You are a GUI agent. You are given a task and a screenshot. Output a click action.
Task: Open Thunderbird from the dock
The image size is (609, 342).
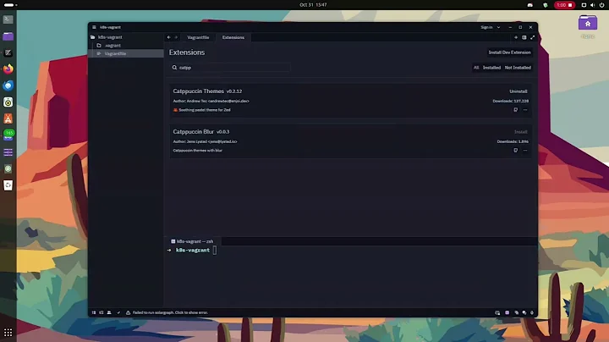click(x=8, y=85)
